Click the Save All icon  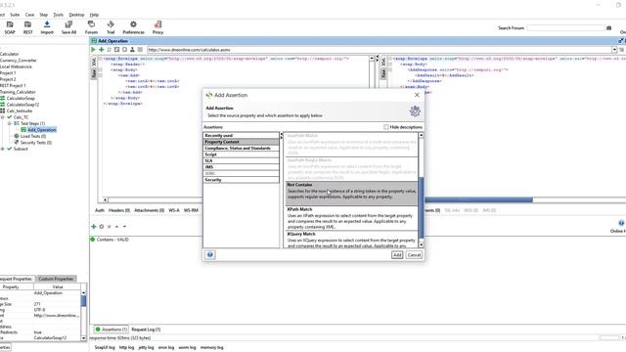click(68, 24)
